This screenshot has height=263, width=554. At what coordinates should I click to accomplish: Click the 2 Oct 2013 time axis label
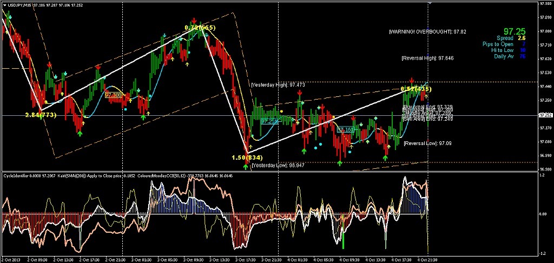pos(10,260)
